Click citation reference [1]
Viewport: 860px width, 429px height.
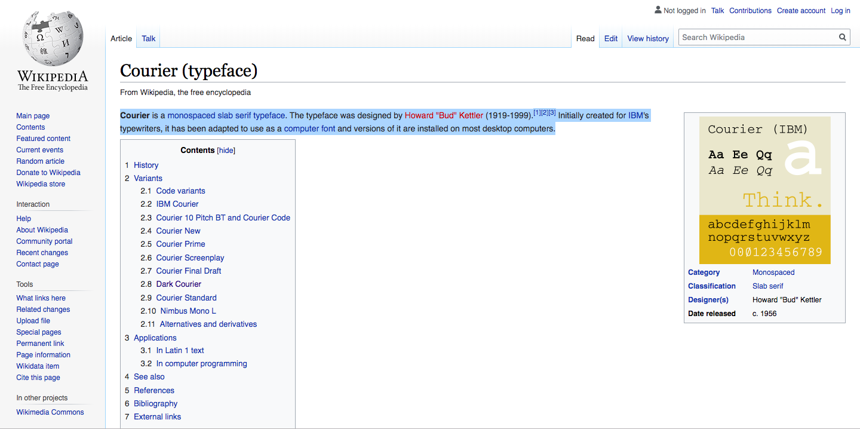(x=537, y=113)
